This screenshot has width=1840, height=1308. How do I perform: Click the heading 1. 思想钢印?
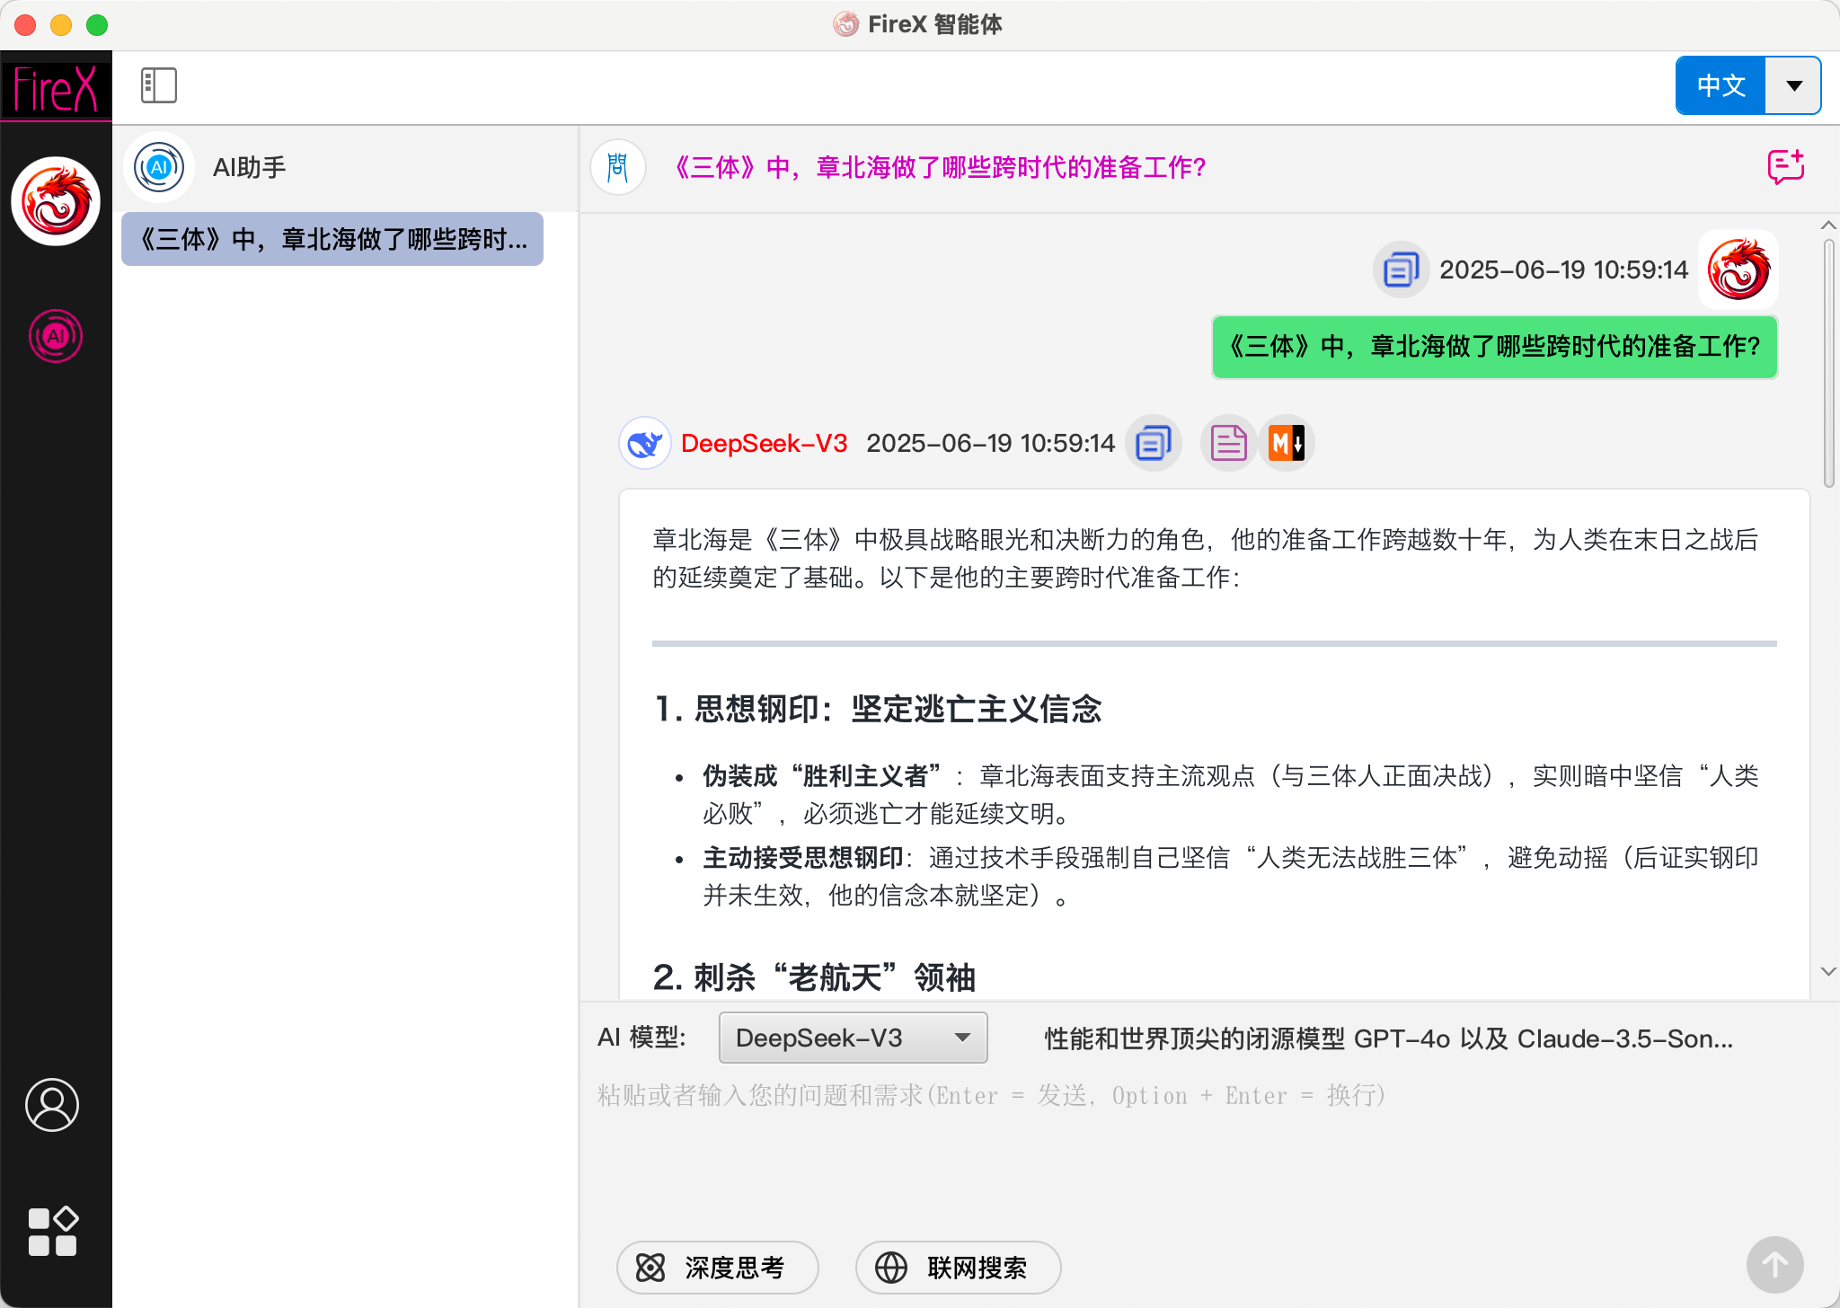[x=878, y=709]
